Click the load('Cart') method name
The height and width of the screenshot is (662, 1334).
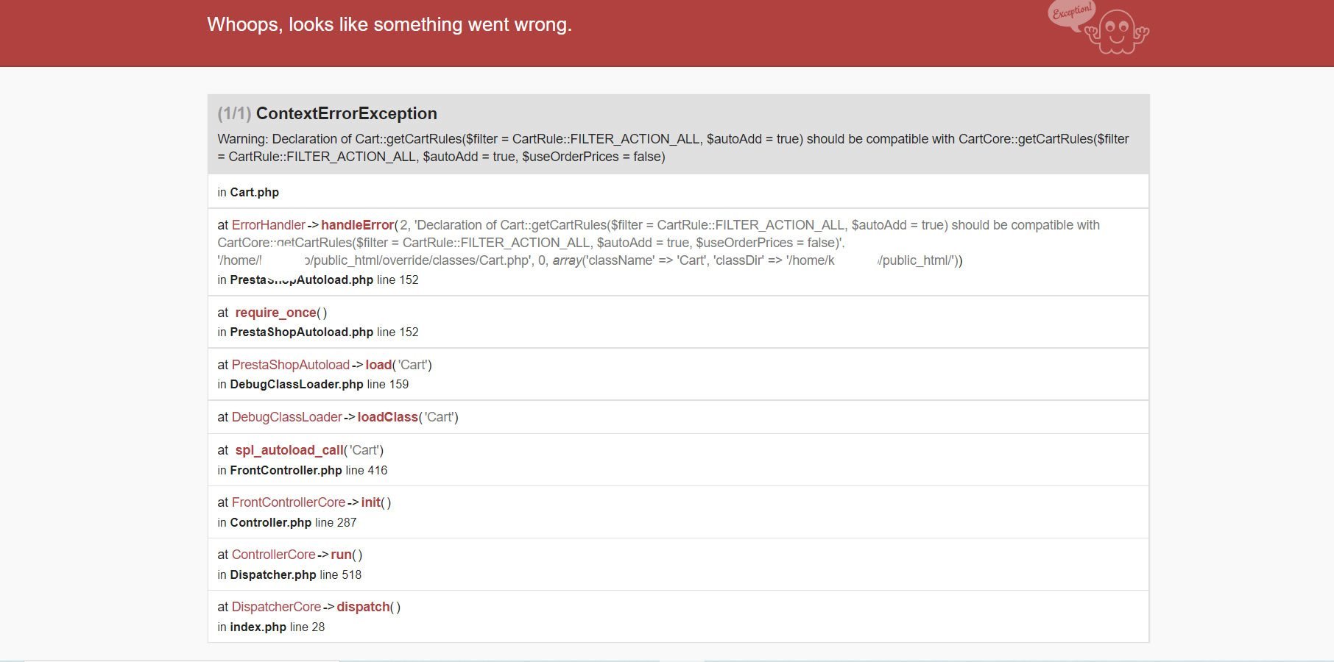tap(378, 365)
